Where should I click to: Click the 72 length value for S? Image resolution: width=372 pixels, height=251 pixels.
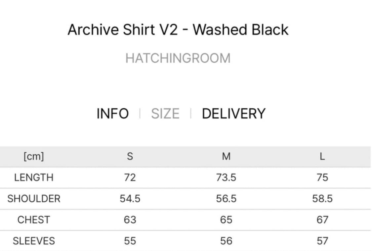point(130,177)
